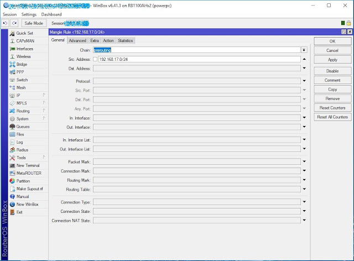Toggle Src. Address invert checkbox
This screenshot has width=354, height=261.
click(x=95, y=59)
